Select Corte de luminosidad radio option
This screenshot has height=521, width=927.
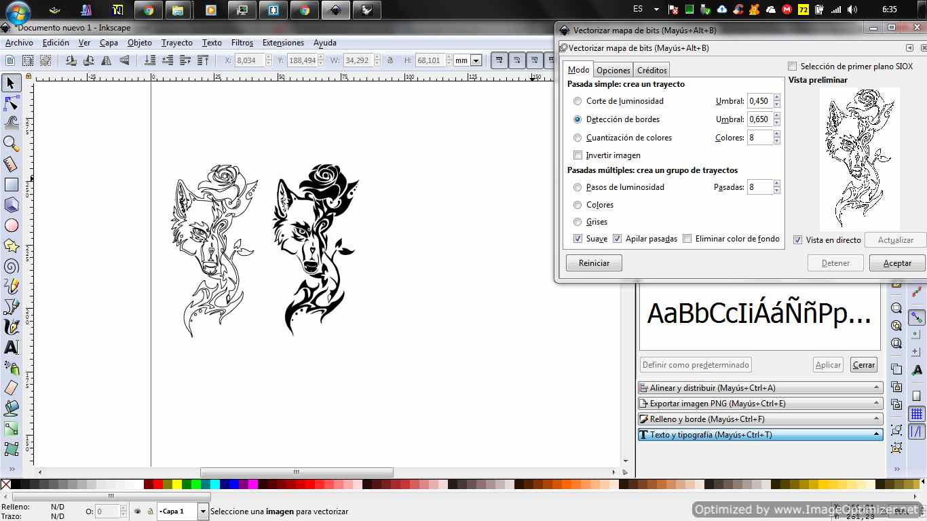pos(578,101)
